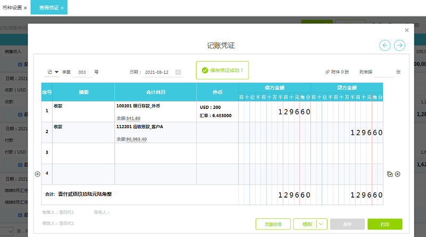Expand the 记 voucher type dropdown
The image size is (426, 237).
pos(56,72)
